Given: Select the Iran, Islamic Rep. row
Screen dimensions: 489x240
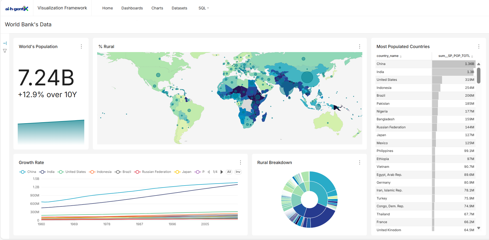Looking at the screenshot, I should click(x=426, y=190).
